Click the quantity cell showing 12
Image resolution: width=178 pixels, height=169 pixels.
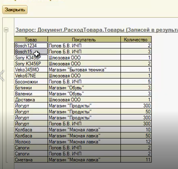[136, 141]
